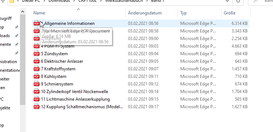
Task: Sort files by the Name column header
Action: pyautogui.click(x=39, y=13)
